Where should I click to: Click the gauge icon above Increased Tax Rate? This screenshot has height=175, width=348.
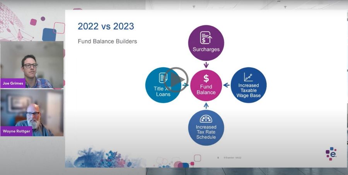[x=206, y=118]
